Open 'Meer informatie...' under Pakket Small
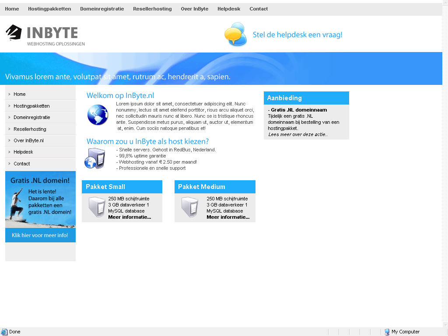 click(129, 217)
